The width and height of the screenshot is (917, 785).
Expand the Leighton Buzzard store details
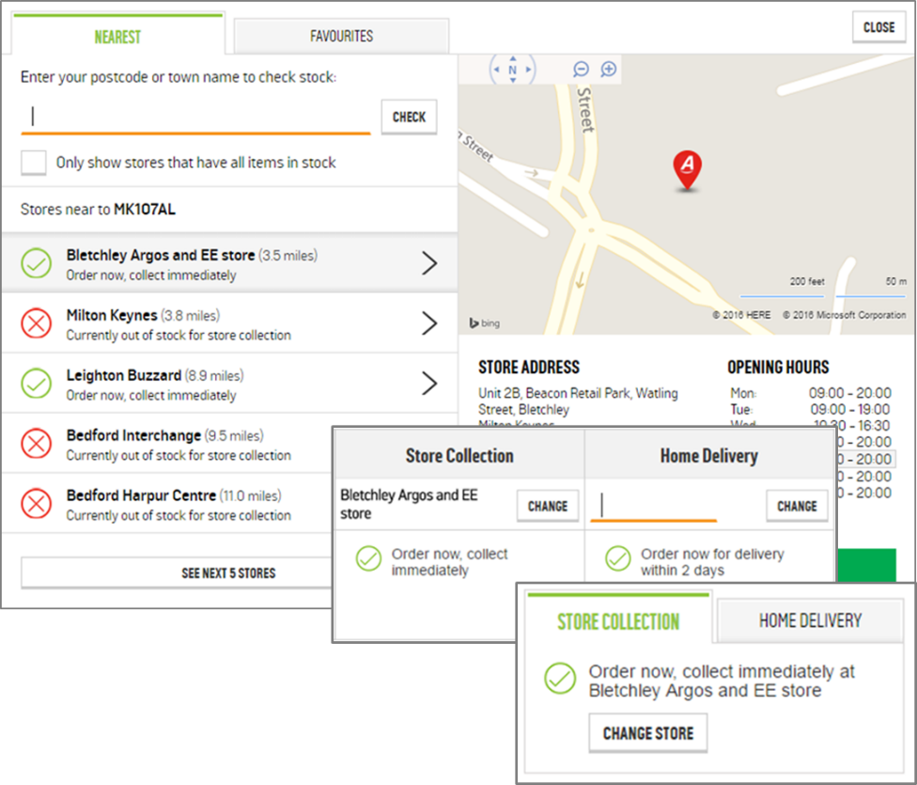(x=429, y=384)
